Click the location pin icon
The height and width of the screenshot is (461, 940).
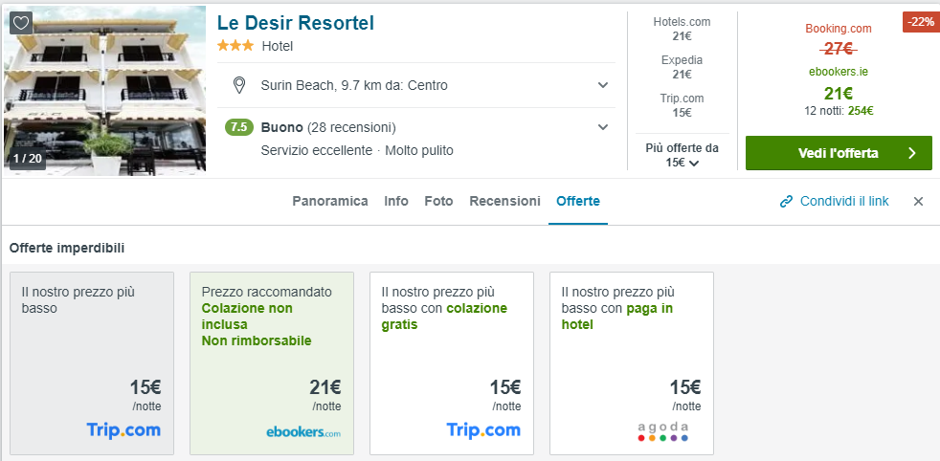coord(239,85)
